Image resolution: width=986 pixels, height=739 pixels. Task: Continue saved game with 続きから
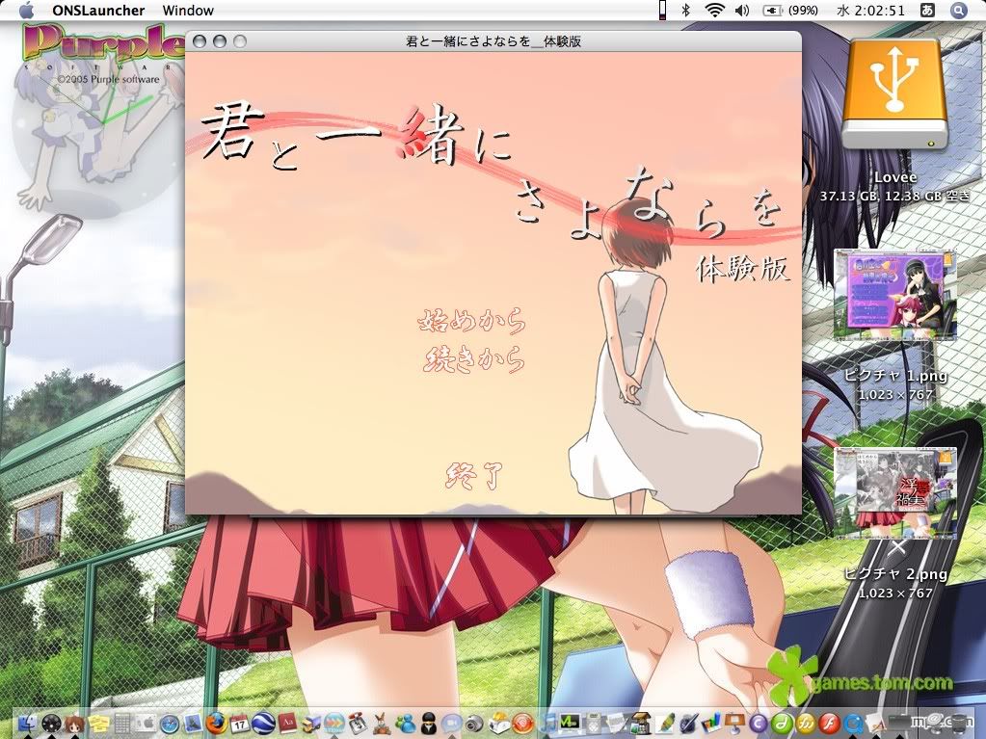tap(475, 359)
